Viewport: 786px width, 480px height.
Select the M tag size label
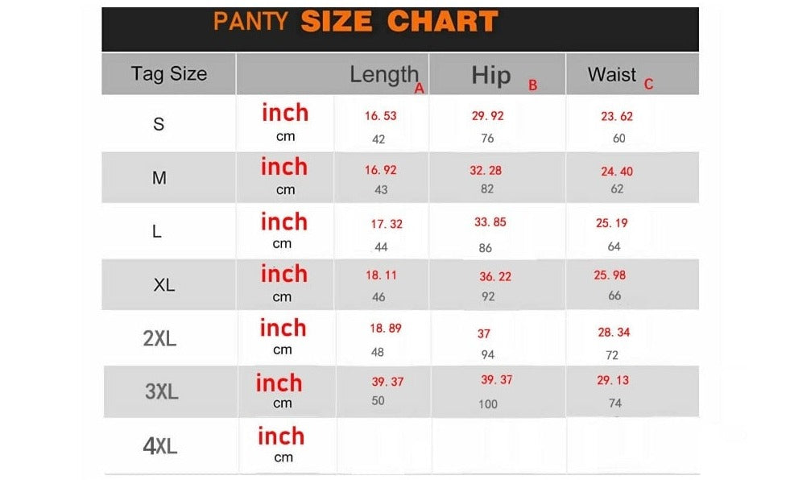(159, 178)
